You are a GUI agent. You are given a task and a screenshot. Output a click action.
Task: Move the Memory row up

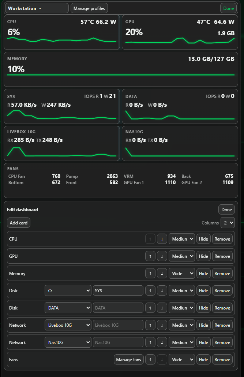click(x=150, y=273)
